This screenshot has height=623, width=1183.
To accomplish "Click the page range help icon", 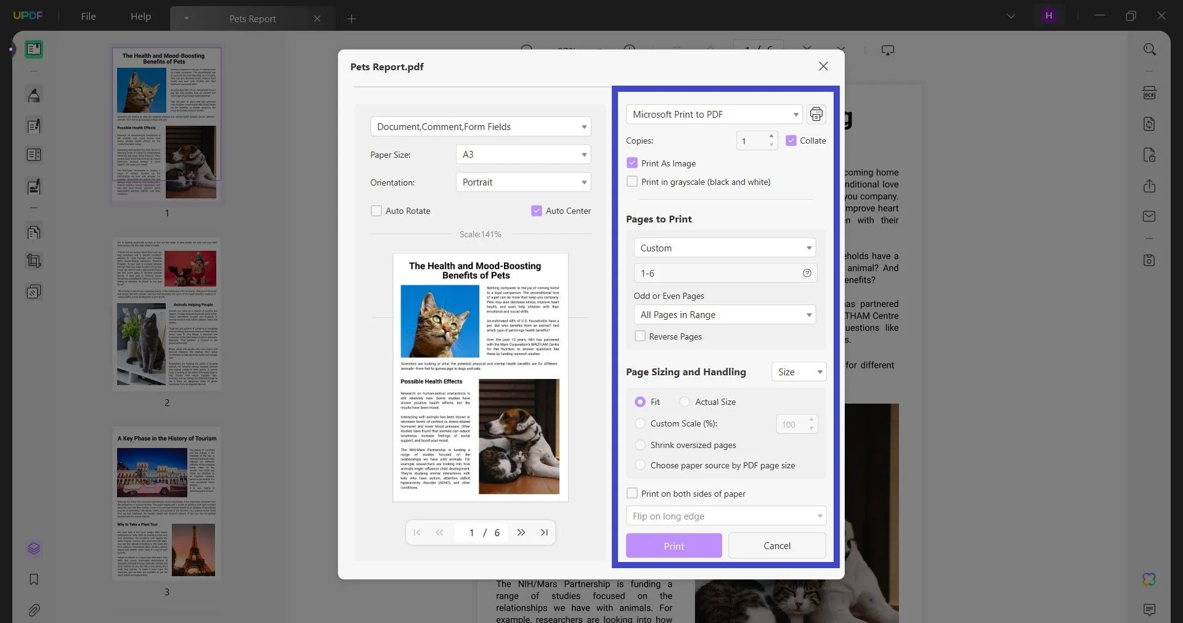I will click(x=807, y=273).
